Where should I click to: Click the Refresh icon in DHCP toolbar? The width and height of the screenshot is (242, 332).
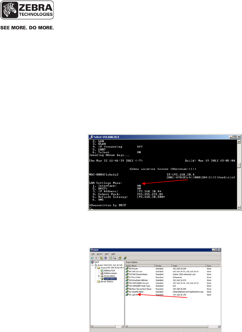pyautogui.click(x=111, y=258)
